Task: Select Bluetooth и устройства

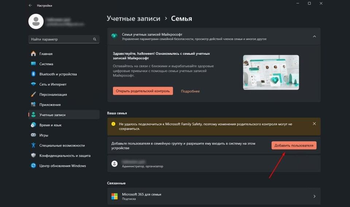Action: tap(64, 74)
